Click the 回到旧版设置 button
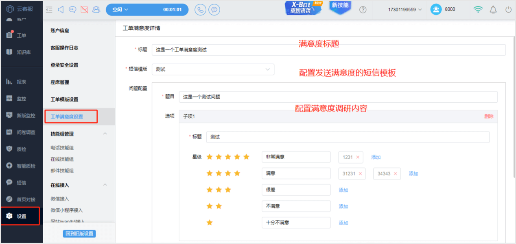This screenshot has height=244, width=516. 79,233
